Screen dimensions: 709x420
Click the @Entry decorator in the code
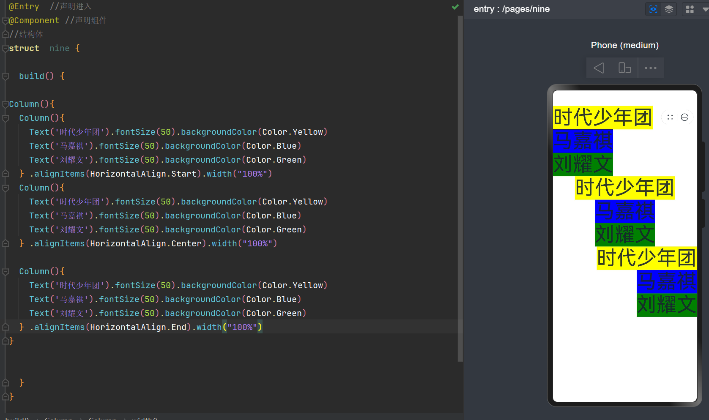(24, 7)
